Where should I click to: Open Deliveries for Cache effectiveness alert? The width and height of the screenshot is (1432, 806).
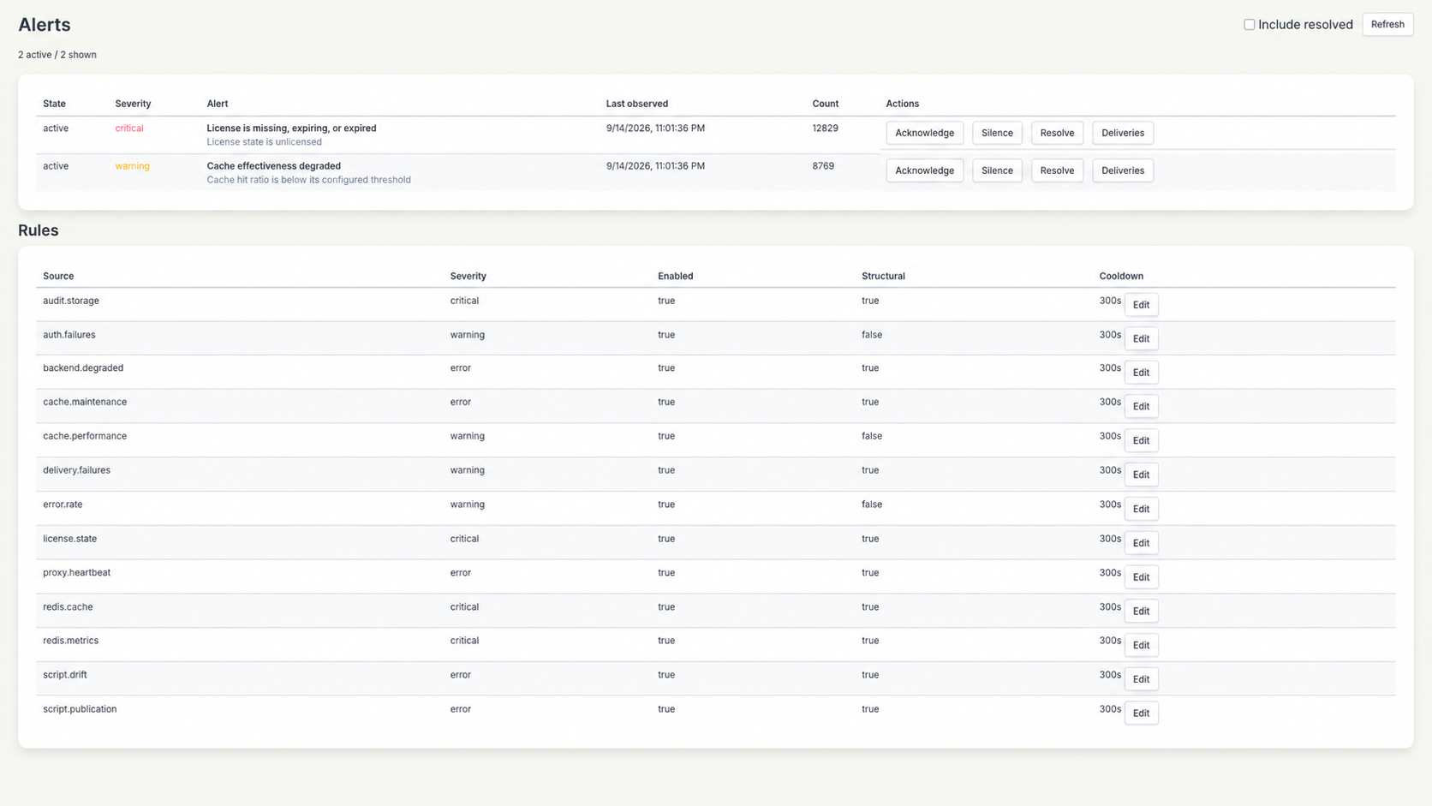coord(1123,170)
